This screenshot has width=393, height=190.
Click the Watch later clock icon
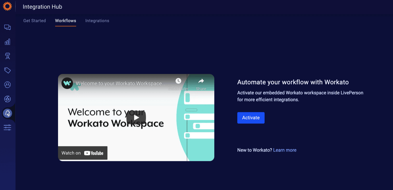pyautogui.click(x=178, y=81)
